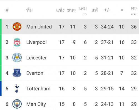The height and width of the screenshot is (110, 139).
Task: Click the Everton club crest
Action: [17, 73]
